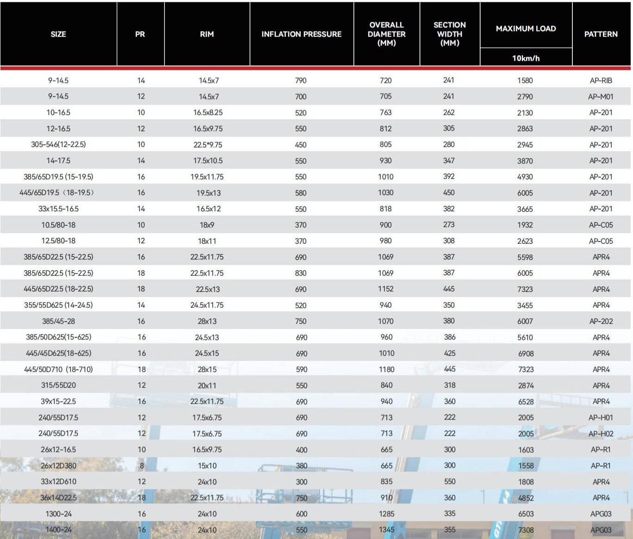Click size 305-546(12-22.5) cell
The width and height of the screenshot is (633, 539).
pos(58,145)
